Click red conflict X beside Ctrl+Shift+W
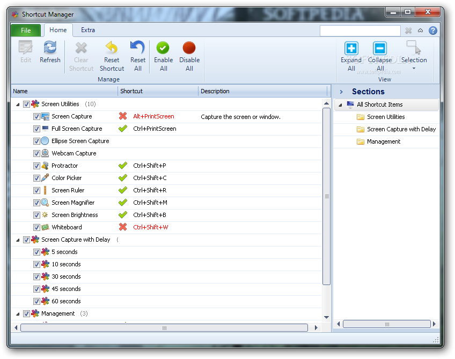This screenshot has height=359, width=455. click(x=123, y=227)
